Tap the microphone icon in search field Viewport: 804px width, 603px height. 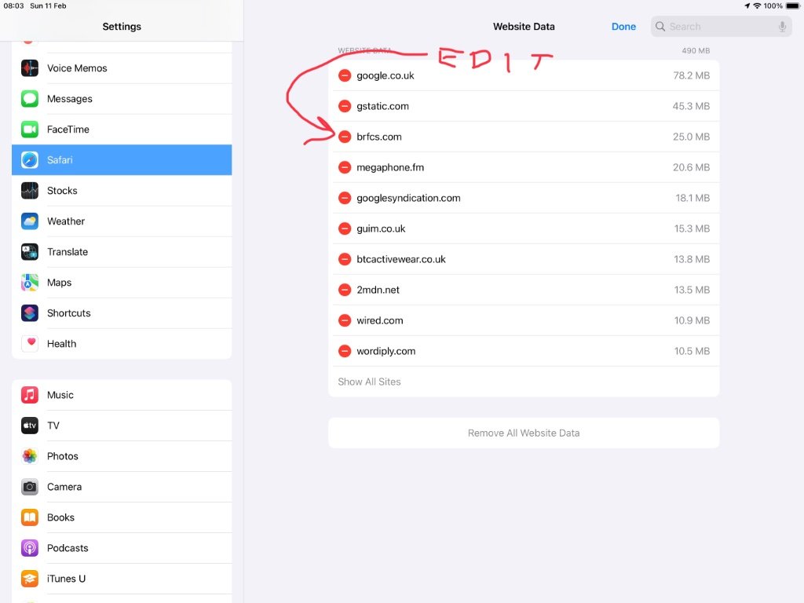(782, 27)
